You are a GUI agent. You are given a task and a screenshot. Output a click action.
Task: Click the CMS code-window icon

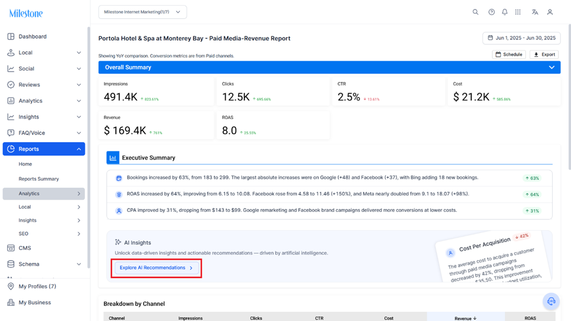pyautogui.click(x=11, y=248)
